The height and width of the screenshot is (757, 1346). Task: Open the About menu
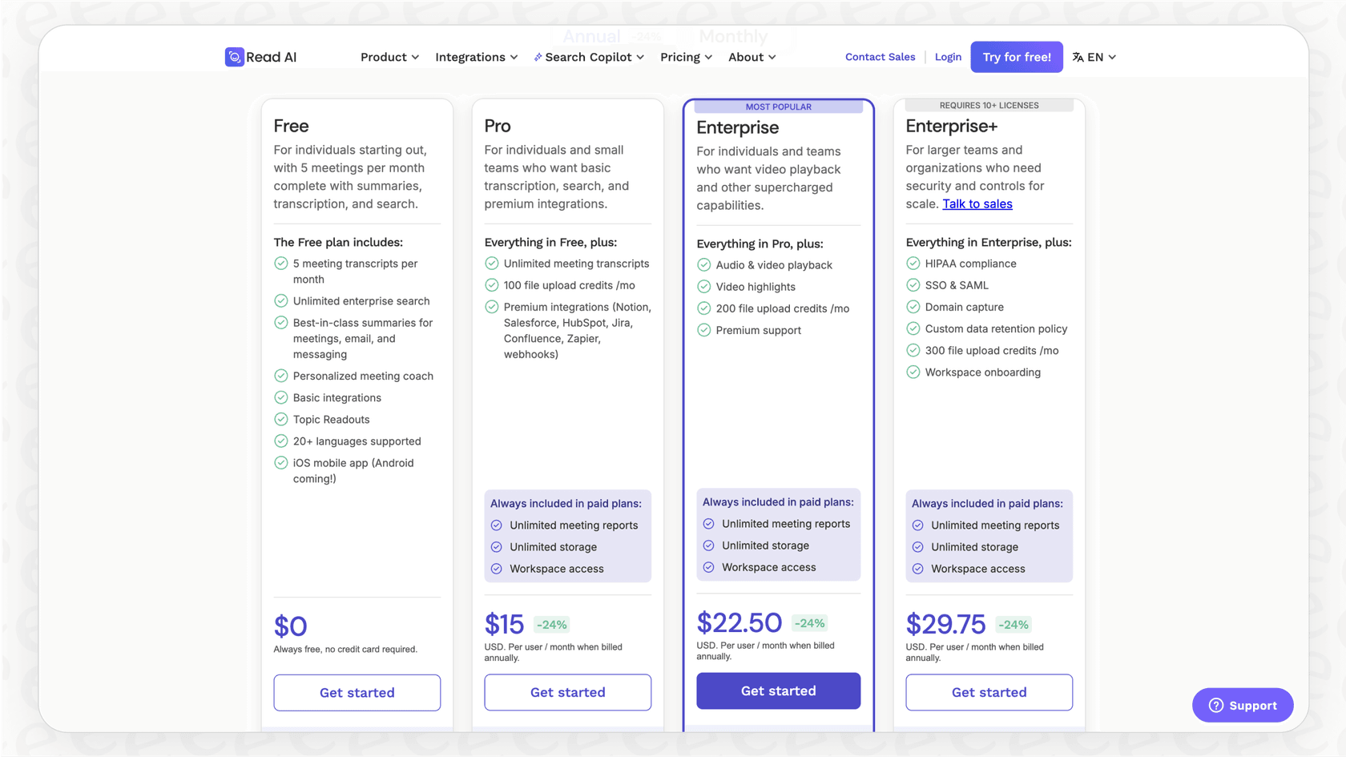coord(752,57)
